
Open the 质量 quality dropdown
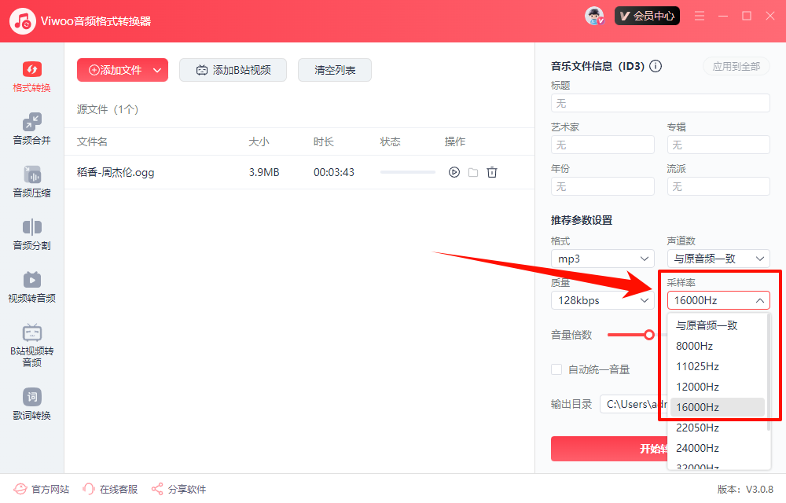tap(602, 299)
